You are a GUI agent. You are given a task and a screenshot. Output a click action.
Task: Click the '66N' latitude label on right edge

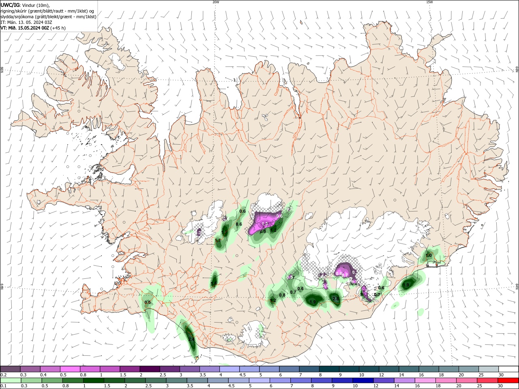tap(517, 70)
